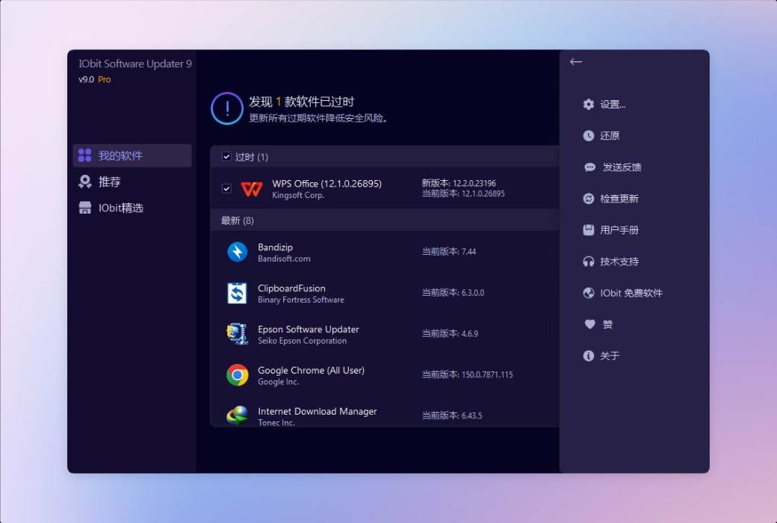Click the ClipboardFusion app icon
777x523 pixels.
point(238,293)
